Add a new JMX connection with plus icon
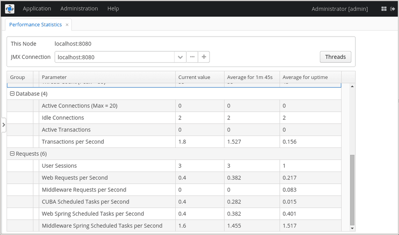Screen dimensions: 399x235 pyautogui.click(x=204, y=57)
